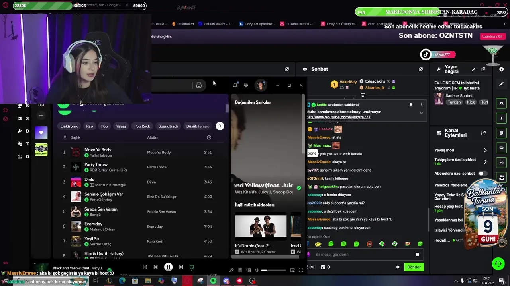The width and height of the screenshot is (510, 286).
Task: Pop out Kanal Eylemleri panel
Action: [x=483, y=133]
